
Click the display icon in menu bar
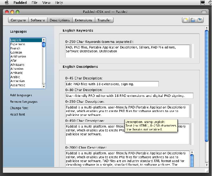point(203,3)
